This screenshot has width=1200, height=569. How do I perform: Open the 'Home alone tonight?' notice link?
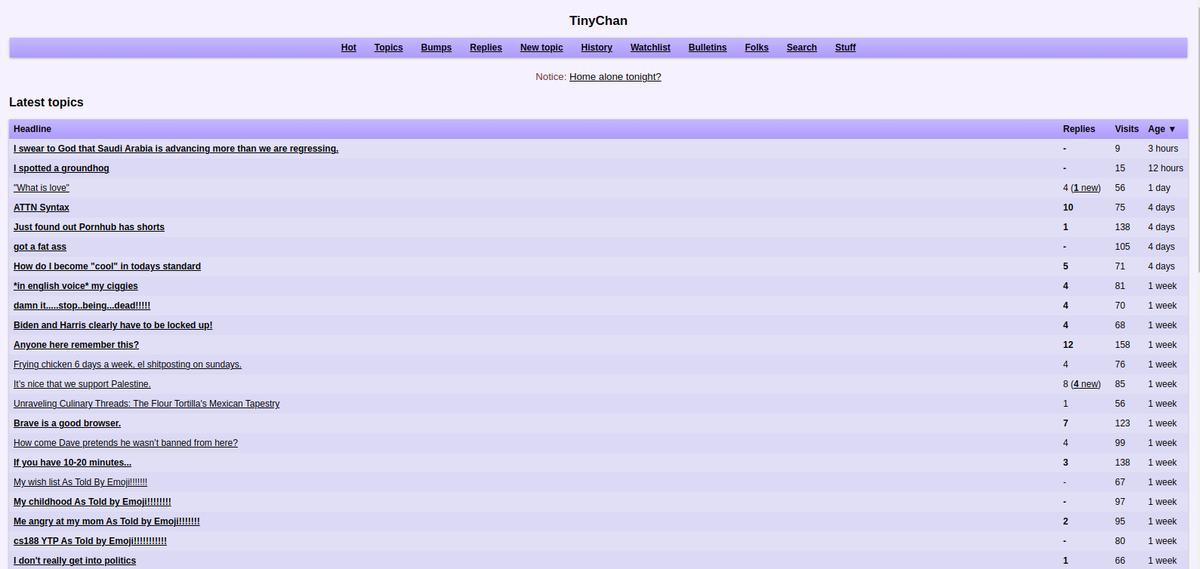coord(615,77)
